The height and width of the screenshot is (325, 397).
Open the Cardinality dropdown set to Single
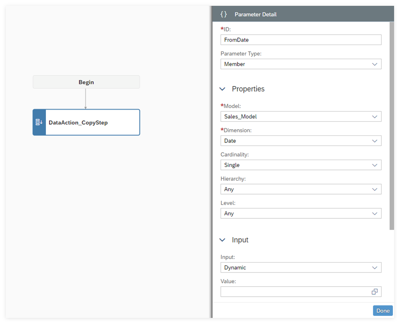point(301,165)
